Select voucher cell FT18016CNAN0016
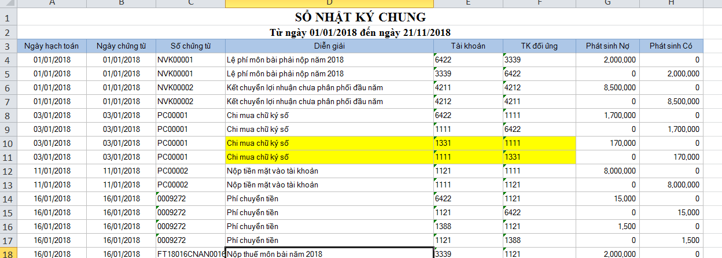This screenshot has height=258, width=722. click(x=190, y=253)
